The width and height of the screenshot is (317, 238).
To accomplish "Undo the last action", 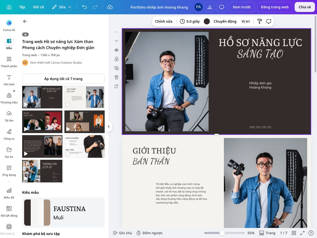I will click(x=85, y=7).
